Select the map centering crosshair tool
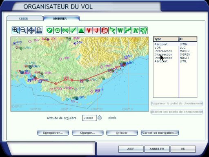Screen dimensions: 209x157 pyautogui.click(x=31, y=30)
